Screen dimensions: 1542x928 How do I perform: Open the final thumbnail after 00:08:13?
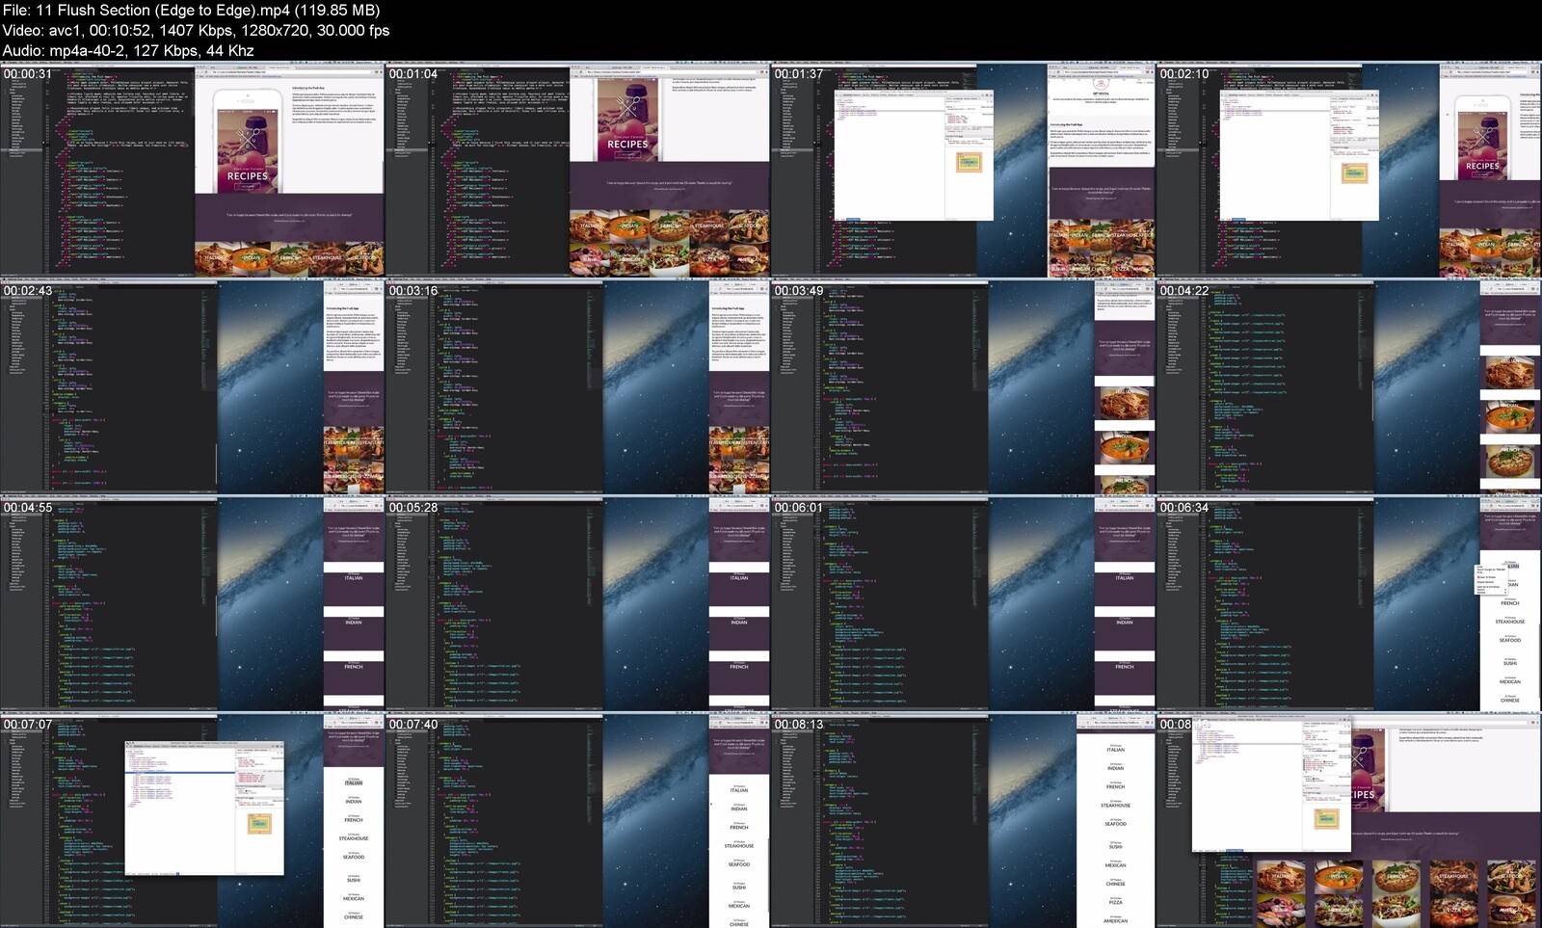tap(1349, 820)
